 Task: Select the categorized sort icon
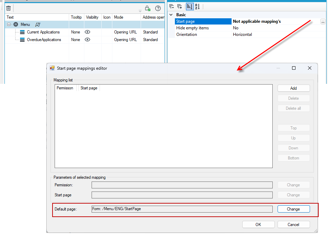click(x=189, y=7)
